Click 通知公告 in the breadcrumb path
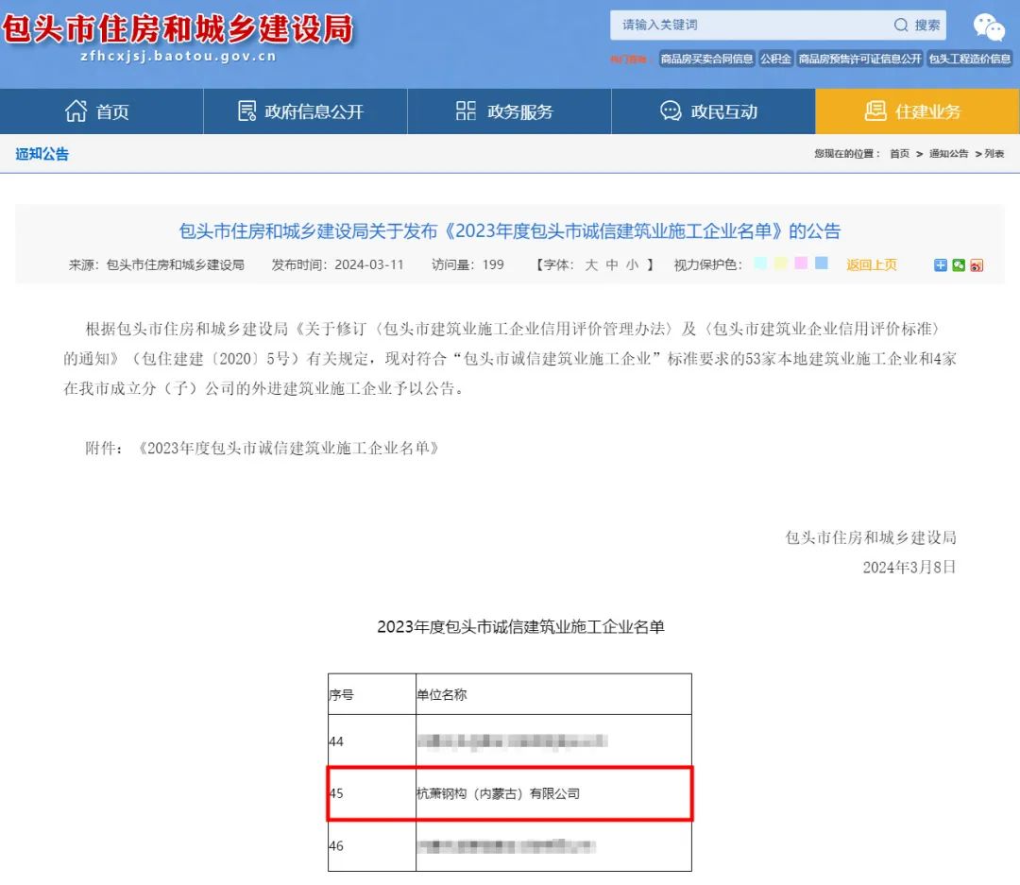This screenshot has width=1020, height=885. 948,154
